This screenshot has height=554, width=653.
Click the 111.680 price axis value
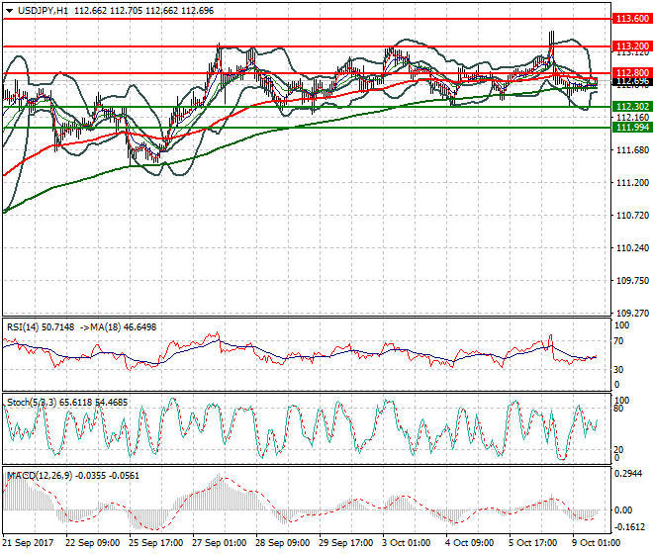pyautogui.click(x=632, y=150)
